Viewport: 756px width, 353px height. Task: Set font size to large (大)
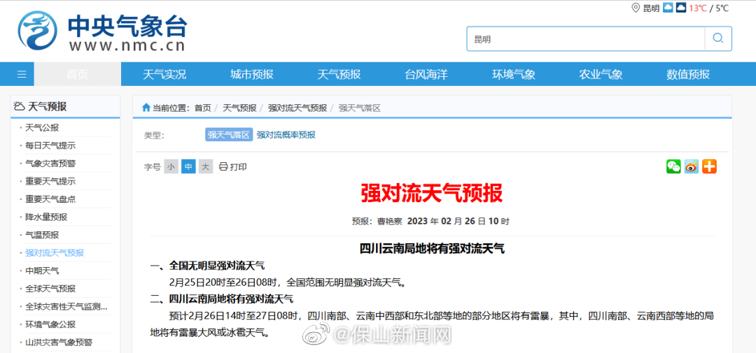coord(205,167)
